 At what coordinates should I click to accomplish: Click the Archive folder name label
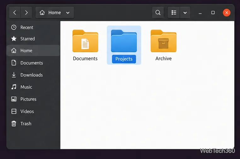(x=163, y=58)
